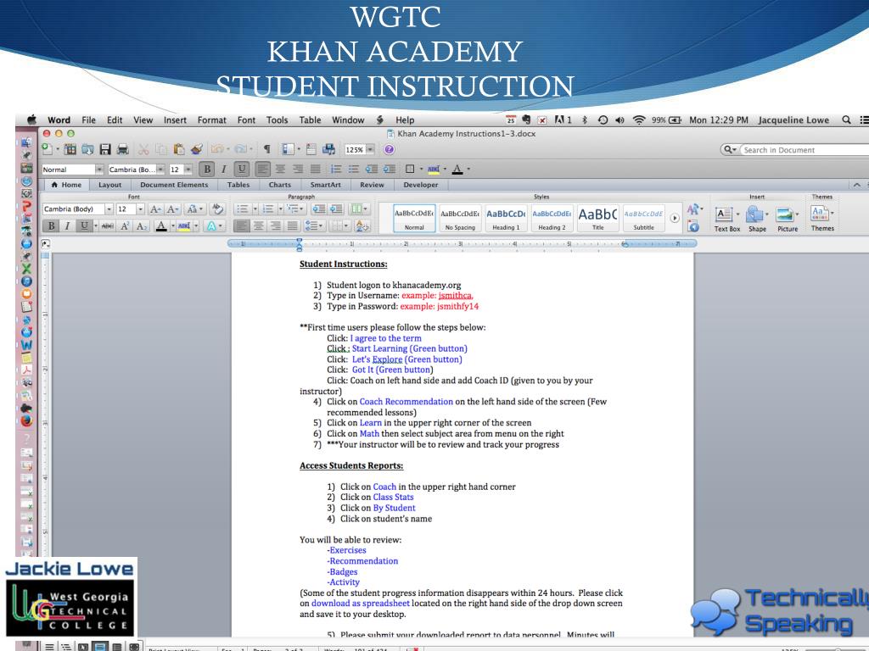Apply the Heading 2 style
The image size is (869, 651).
552,218
